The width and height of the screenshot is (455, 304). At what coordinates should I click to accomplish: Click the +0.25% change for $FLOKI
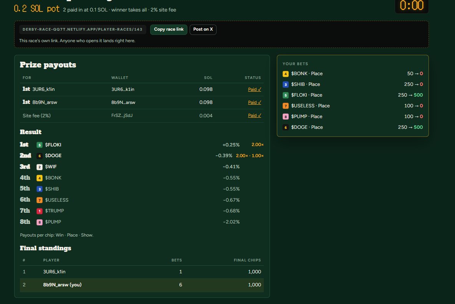click(x=231, y=145)
